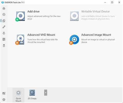Screen dimensions: 123x103
Task: Click the Quick Mount button
Action: (x=18, y=95)
